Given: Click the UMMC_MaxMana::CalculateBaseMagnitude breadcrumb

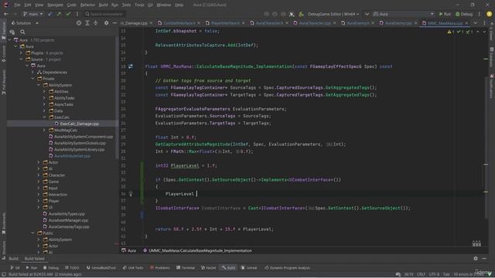Looking at the screenshot, I should coord(198,251).
